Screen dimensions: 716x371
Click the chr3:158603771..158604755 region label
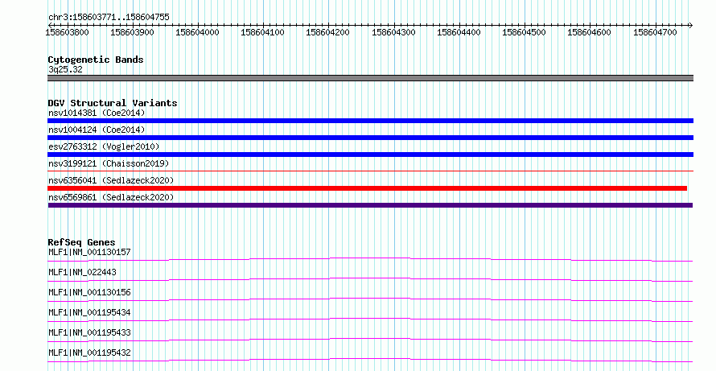coord(109,17)
